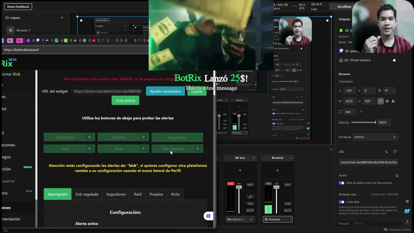Edit the X position field
The height and width of the screenshot is (233, 414).
click(350, 91)
